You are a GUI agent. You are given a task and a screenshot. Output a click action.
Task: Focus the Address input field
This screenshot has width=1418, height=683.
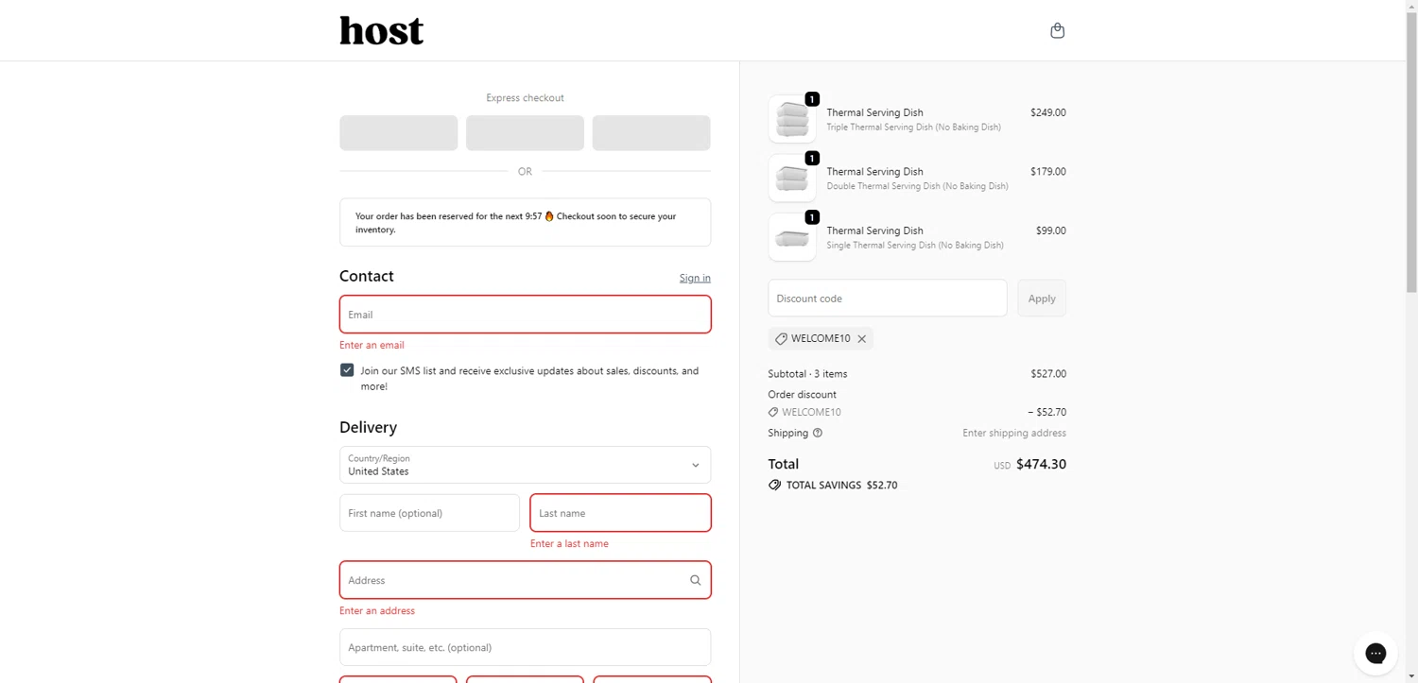[525, 580]
